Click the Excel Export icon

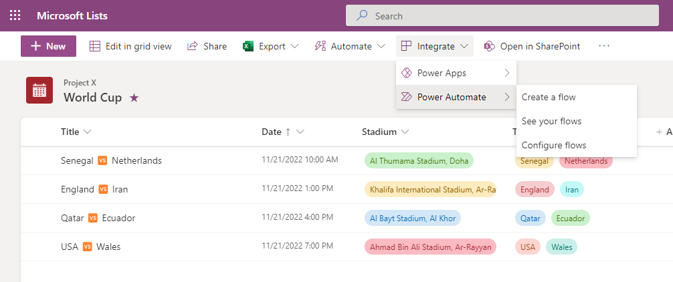coord(248,46)
